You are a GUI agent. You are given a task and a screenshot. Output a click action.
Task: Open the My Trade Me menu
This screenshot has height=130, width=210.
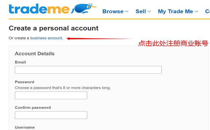point(175,11)
